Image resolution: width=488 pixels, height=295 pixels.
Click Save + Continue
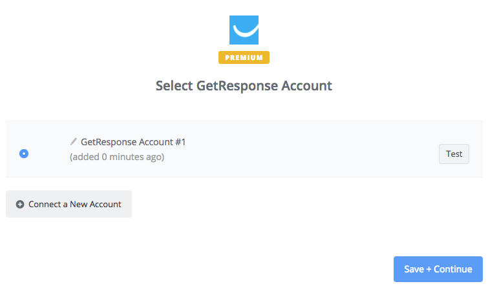coord(438,269)
